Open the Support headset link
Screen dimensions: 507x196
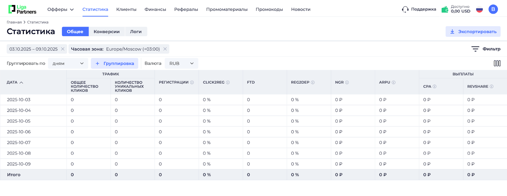tap(419, 9)
